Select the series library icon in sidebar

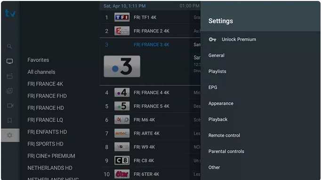coord(9,91)
